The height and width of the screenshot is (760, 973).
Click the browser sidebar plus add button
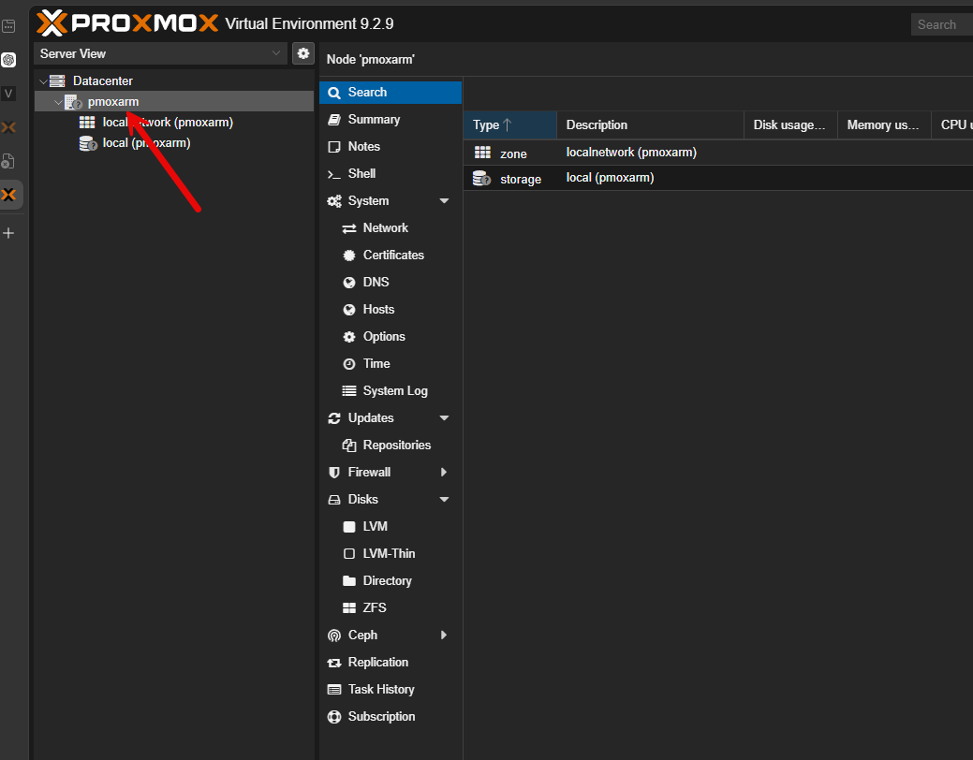(8, 233)
